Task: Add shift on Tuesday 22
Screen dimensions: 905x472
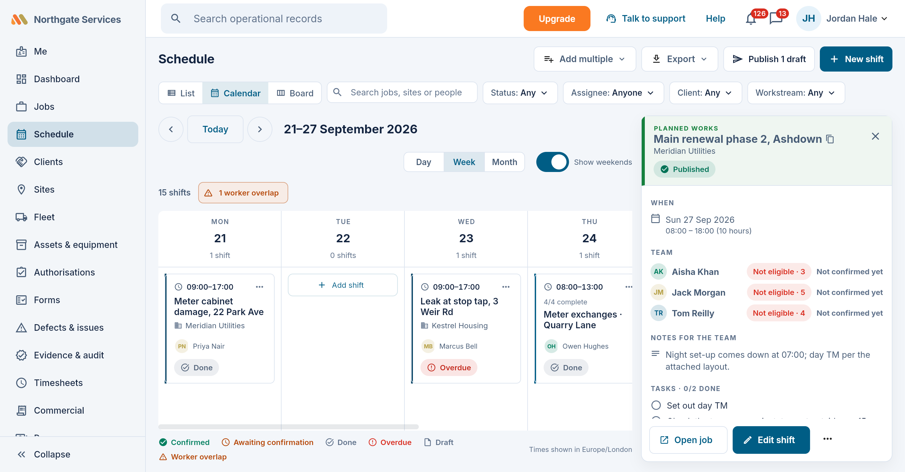Action: [x=343, y=285]
